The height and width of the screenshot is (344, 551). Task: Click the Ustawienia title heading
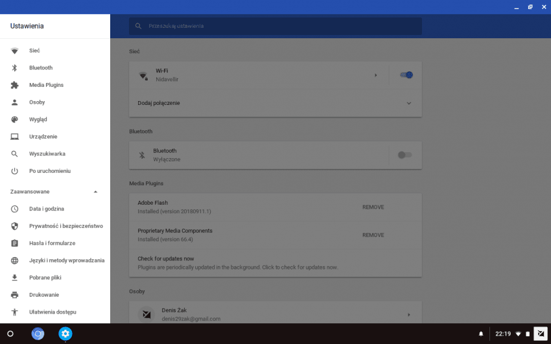tap(27, 26)
